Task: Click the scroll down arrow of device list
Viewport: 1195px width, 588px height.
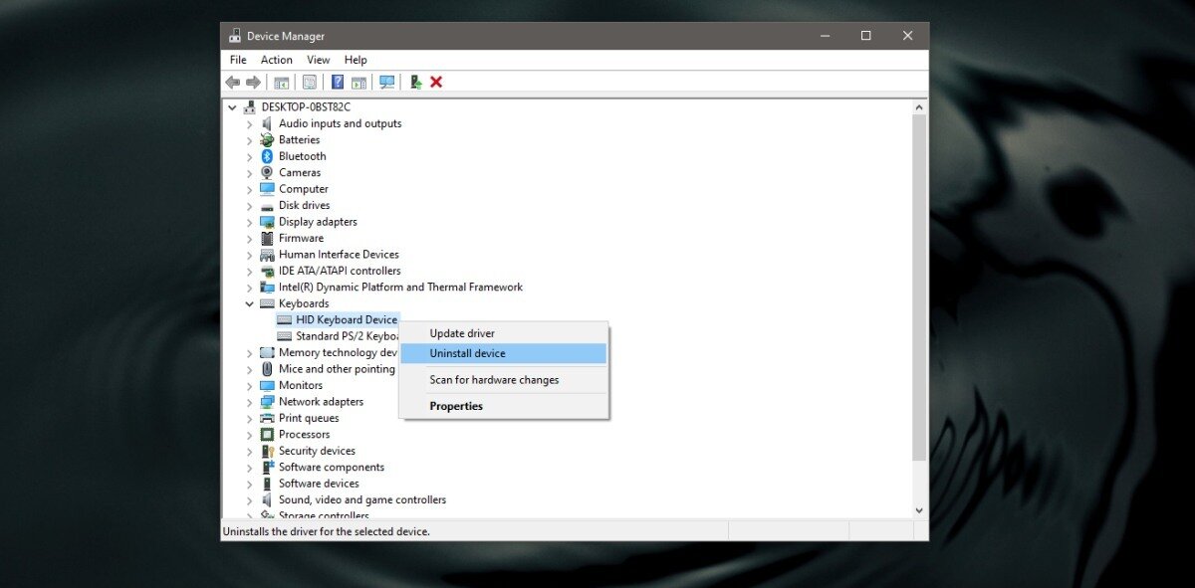Action: [x=919, y=509]
